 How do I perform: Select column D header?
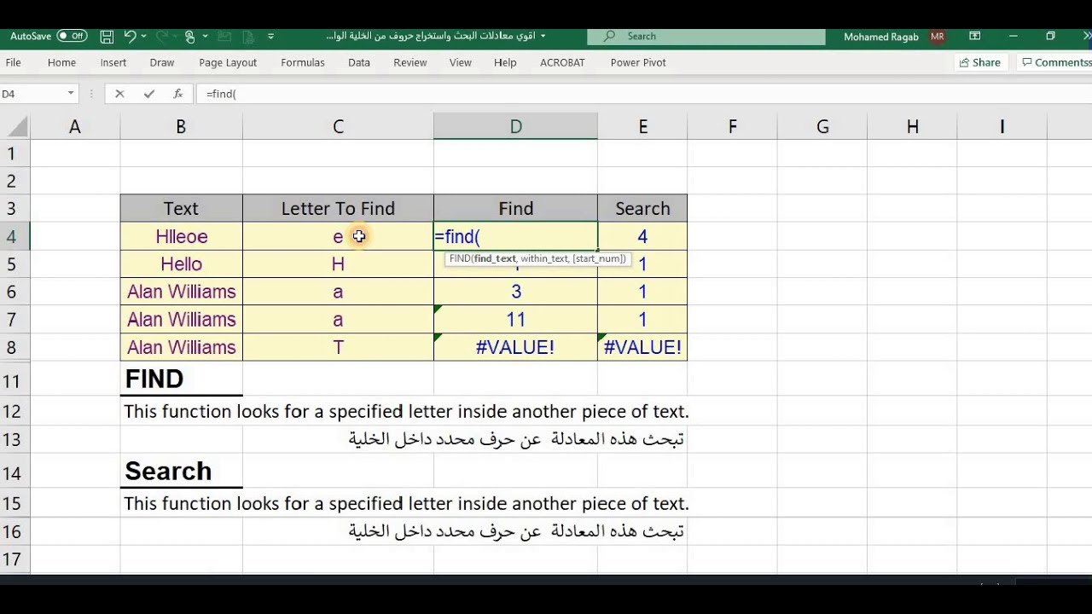pyautogui.click(x=515, y=126)
